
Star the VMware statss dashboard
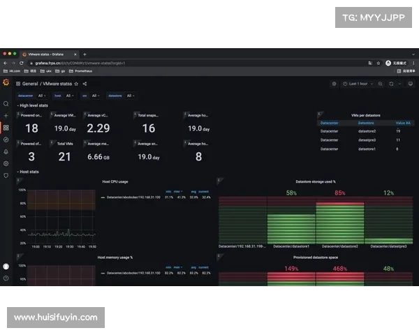(76, 84)
